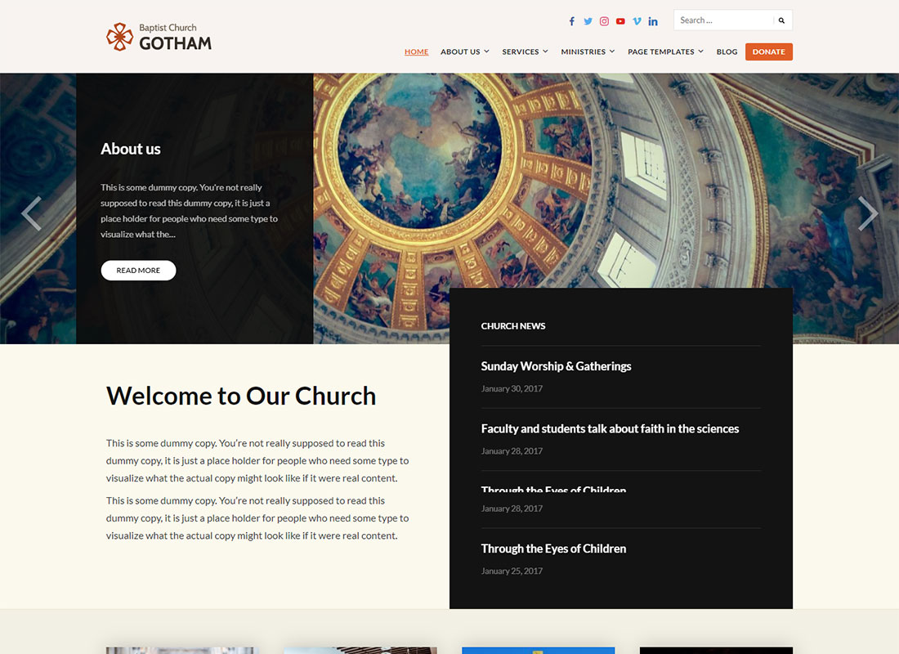Open the Facebook social icon
899x654 pixels.
571,20
